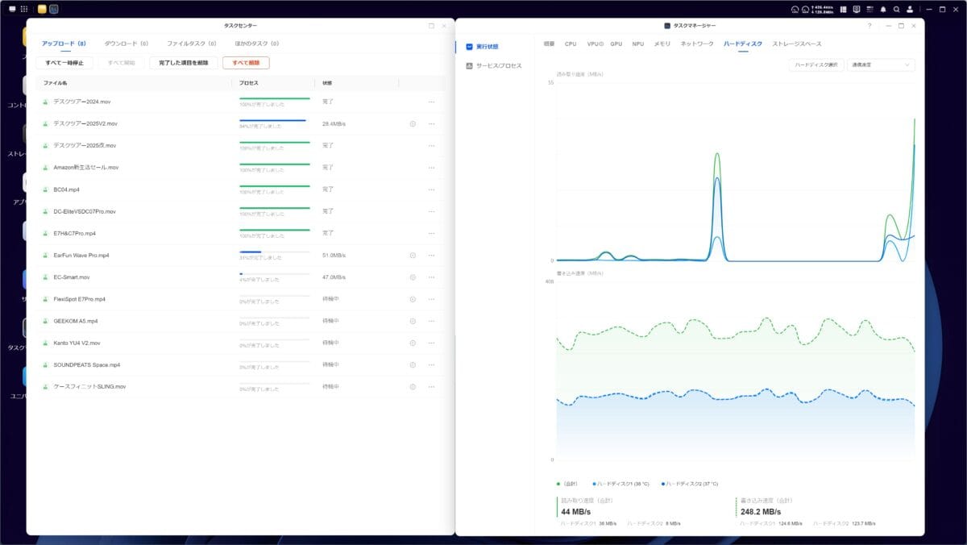Image resolution: width=967 pixels, height=545 pixels.
Task: Click the search icon in the top bar
Action: coord(896,9)
